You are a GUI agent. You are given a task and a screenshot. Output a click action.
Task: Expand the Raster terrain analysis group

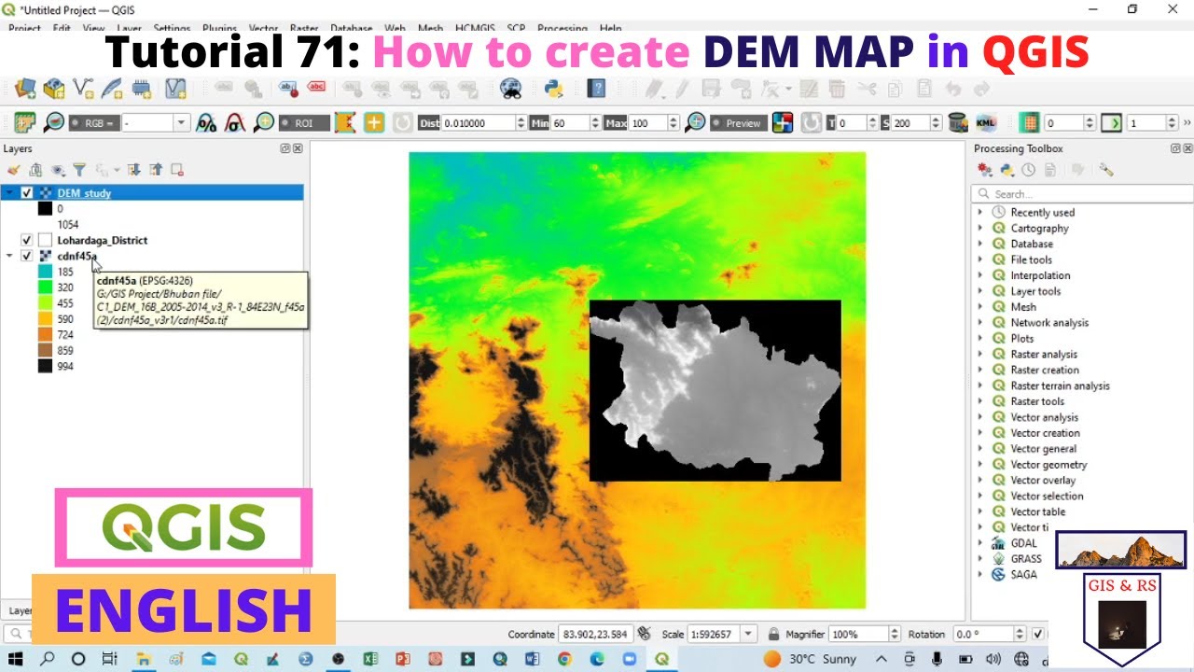pos(980,385)
